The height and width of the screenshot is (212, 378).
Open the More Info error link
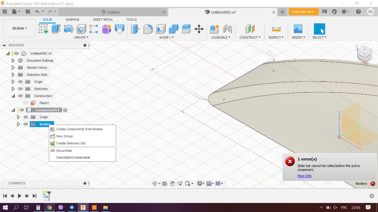click(304, 176)
